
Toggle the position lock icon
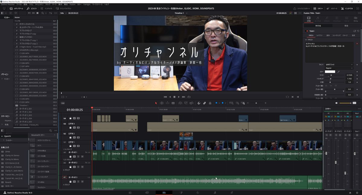point(210,103)
